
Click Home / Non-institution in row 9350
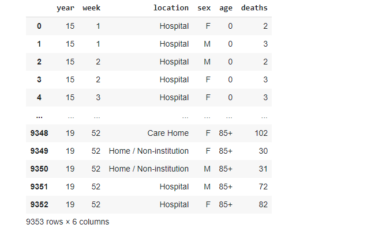coord(149,169)
